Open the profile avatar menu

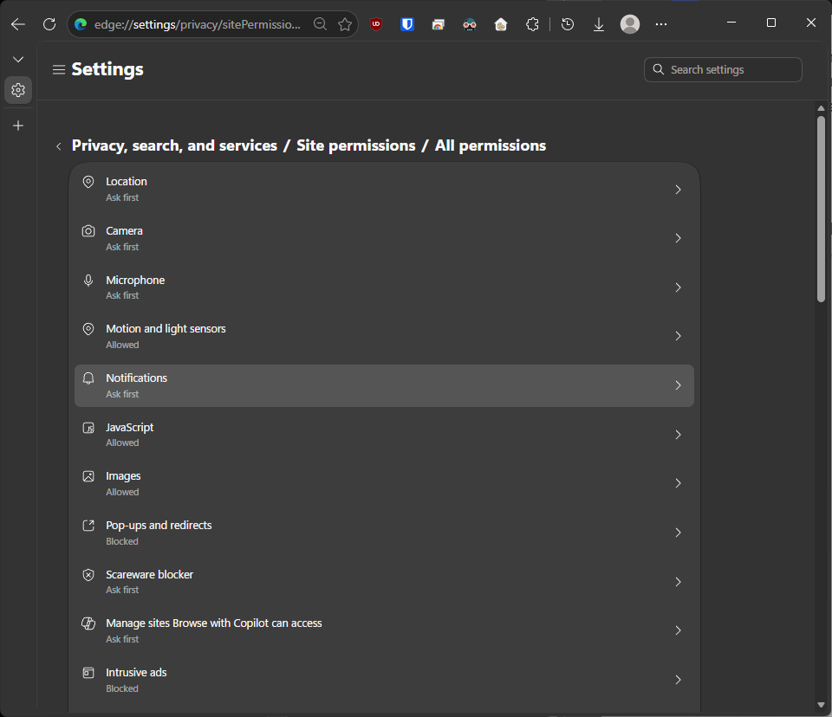click(630, 24)
